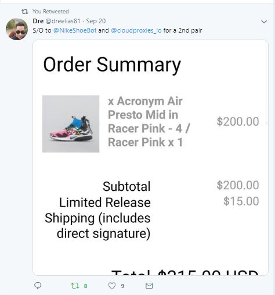Click the reply speech bubble icon
The image size is (275, 295).
coord(38,286)
